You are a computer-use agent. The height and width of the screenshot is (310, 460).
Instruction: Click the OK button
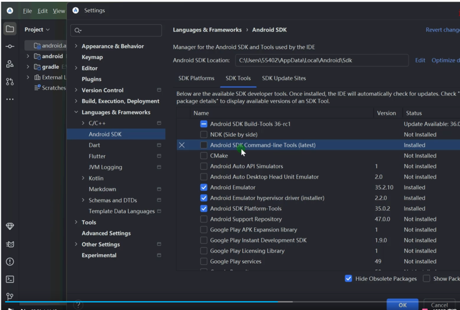(x=402, y=305)
